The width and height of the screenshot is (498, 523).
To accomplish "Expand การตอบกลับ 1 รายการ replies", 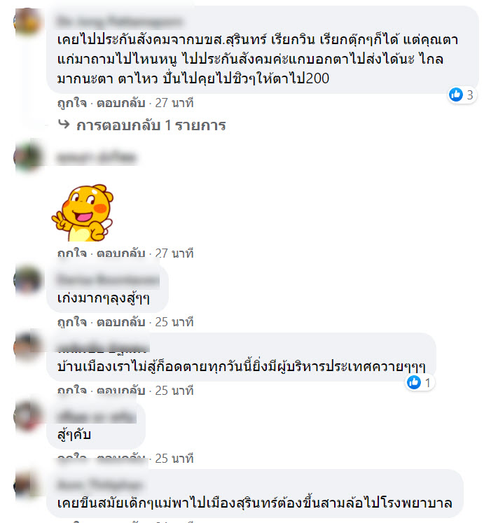I will coord(151,125).
